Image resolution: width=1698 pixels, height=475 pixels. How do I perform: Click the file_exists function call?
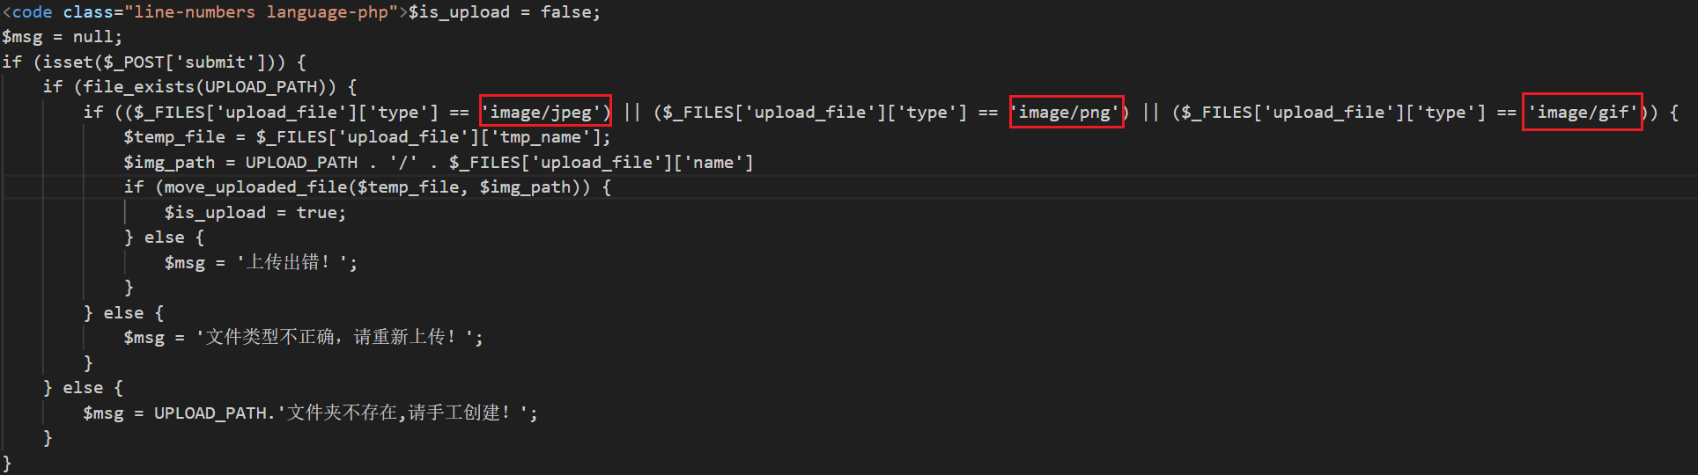[134, 87]
